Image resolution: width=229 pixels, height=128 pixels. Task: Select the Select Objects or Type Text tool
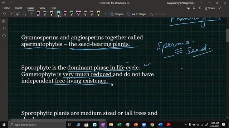click(18, 14)
